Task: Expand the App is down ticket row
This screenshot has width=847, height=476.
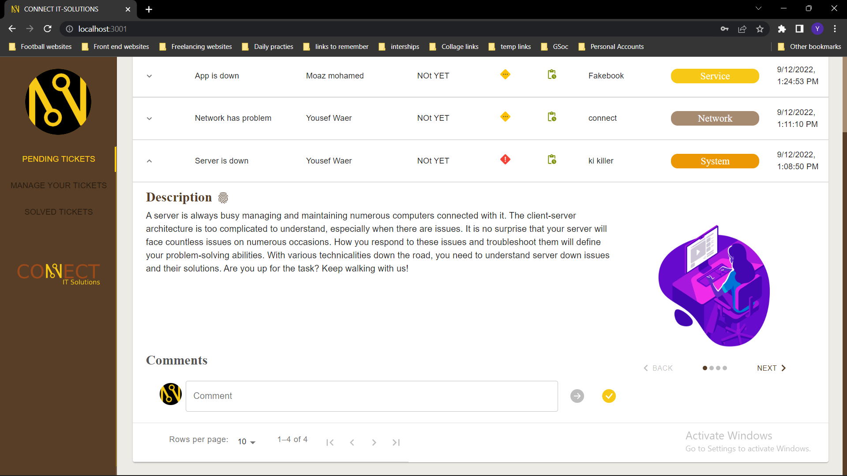Action: (149, 76)
